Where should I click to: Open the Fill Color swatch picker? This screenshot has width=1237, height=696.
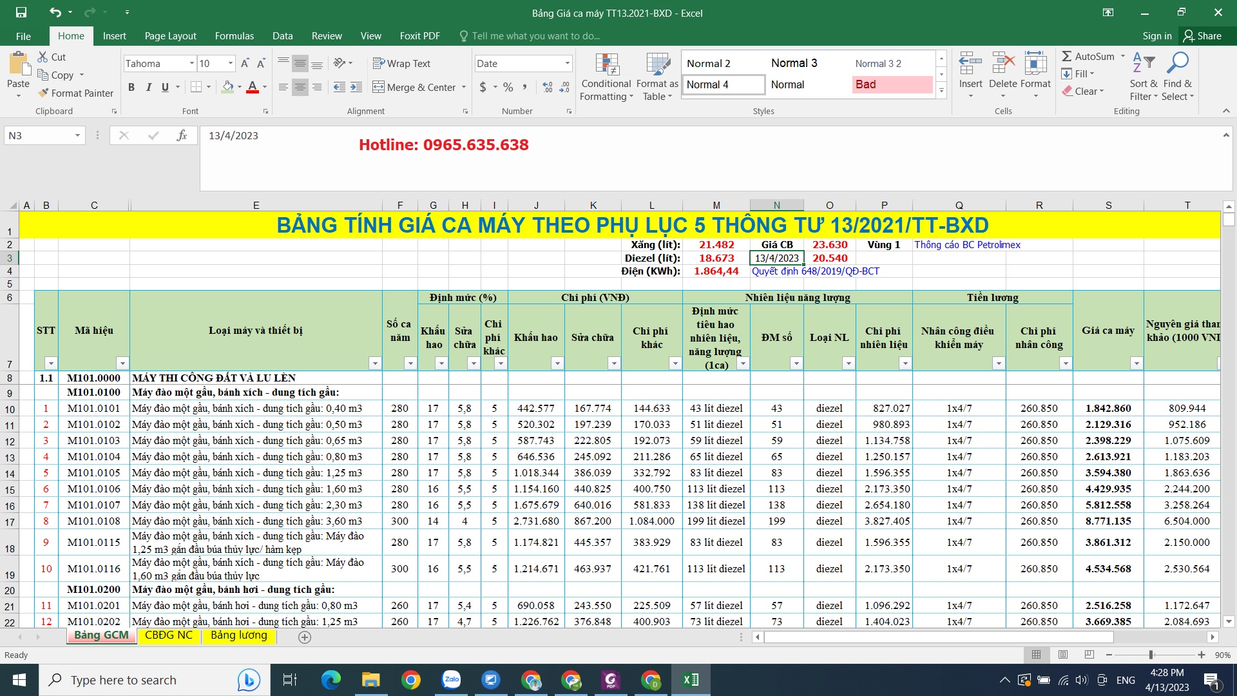click(238, 87)
